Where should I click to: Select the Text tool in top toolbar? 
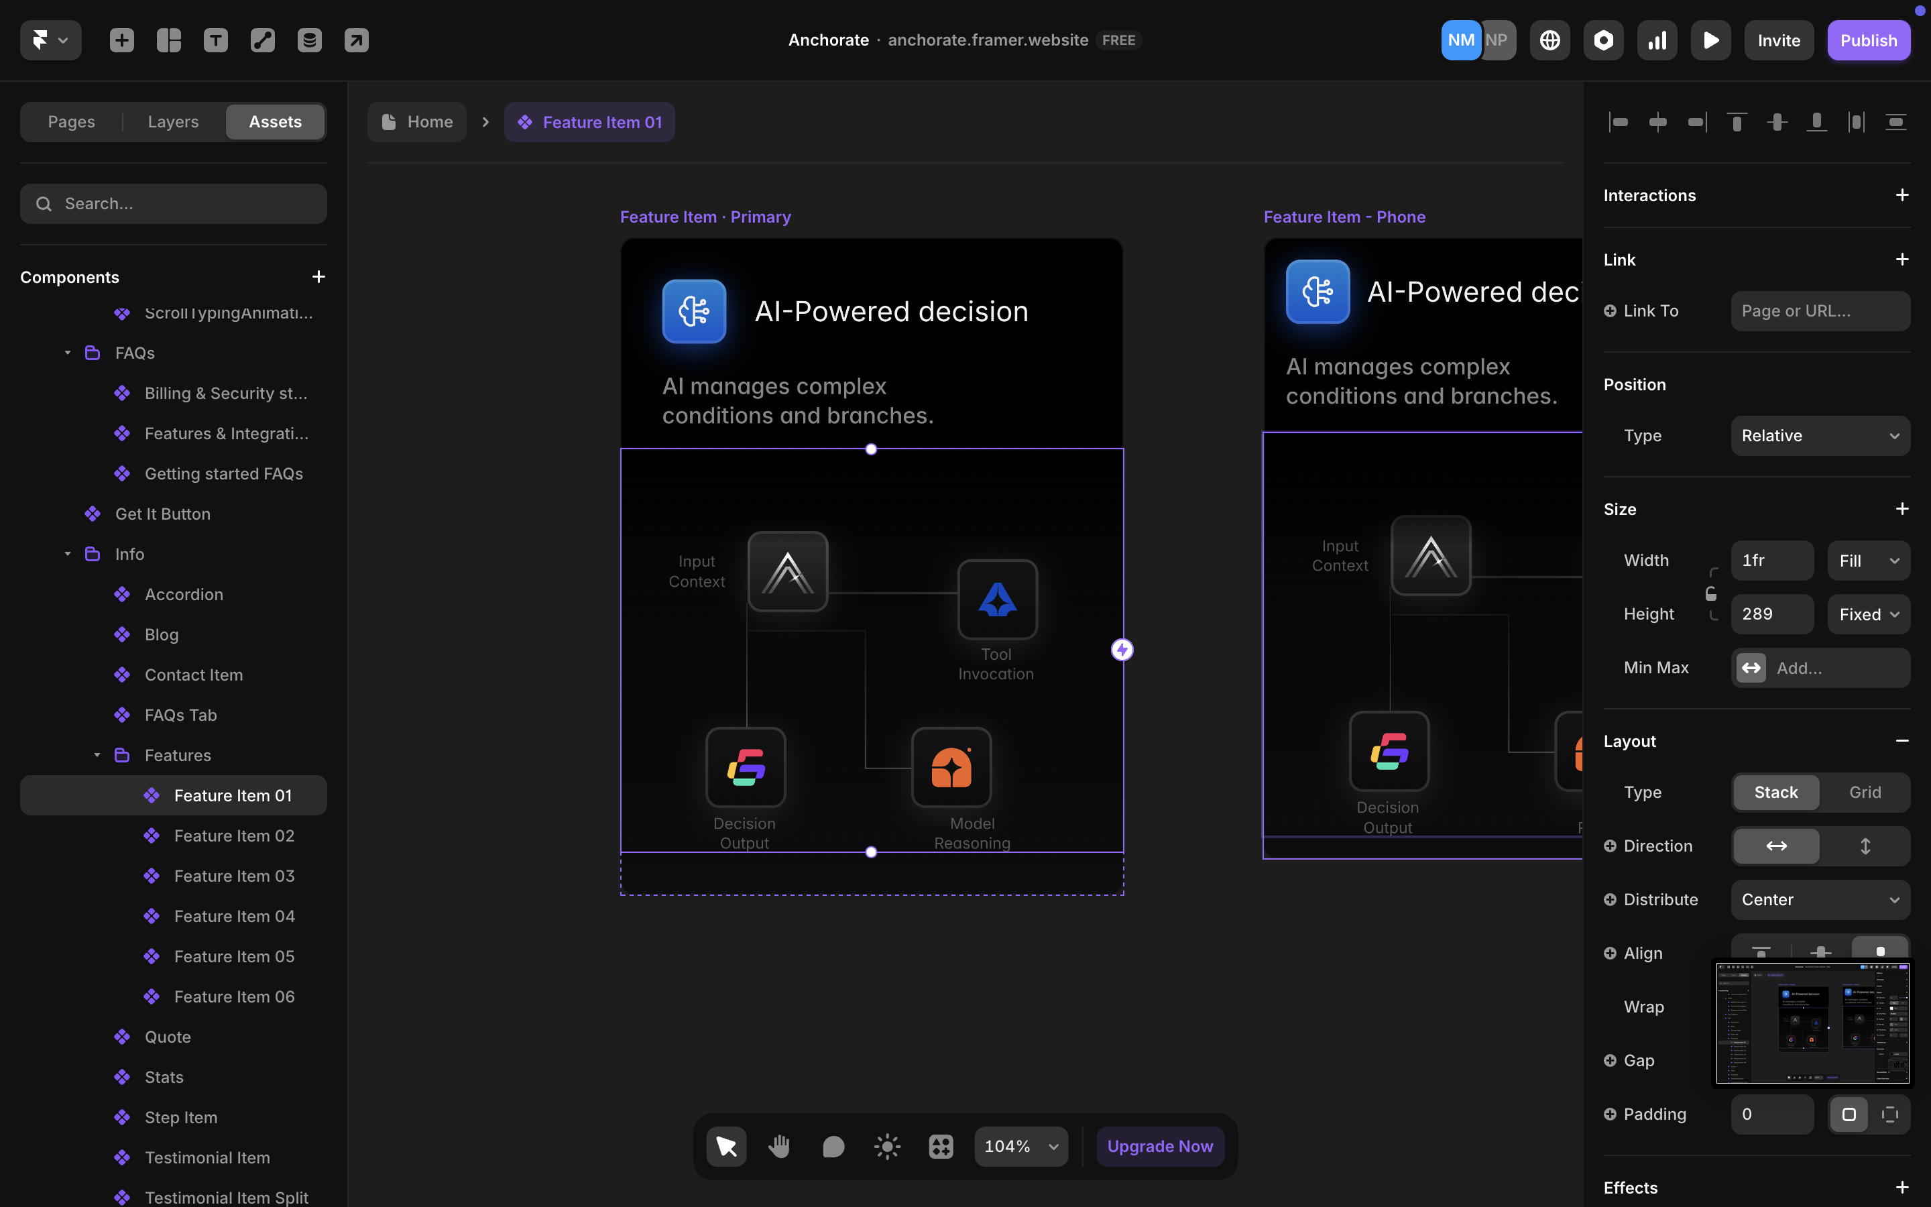point(215,40)
